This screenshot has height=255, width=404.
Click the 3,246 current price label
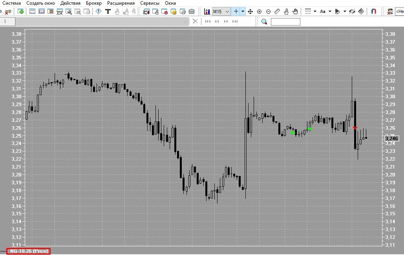pyautogui.click(x=391, y=139)
